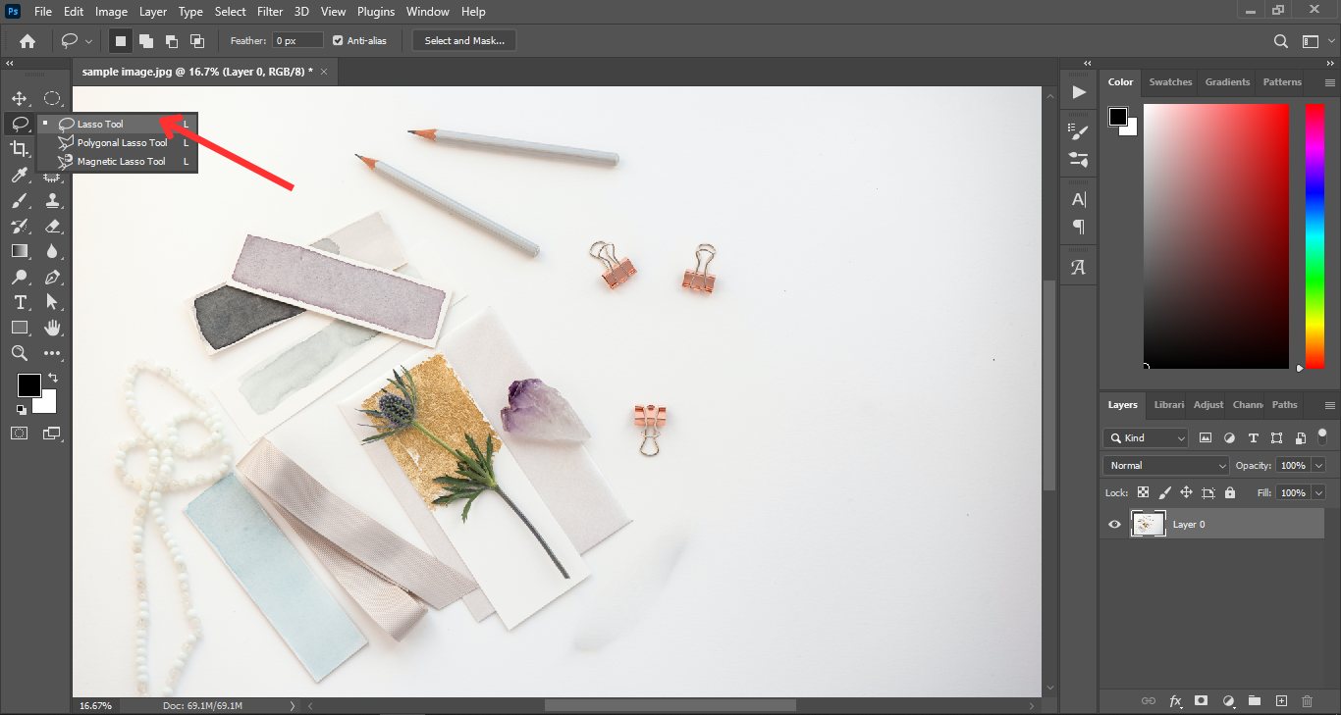Click the vertical hue spectrum slider
Viewport: 1341px width, 715px height.
(1314, 235)
